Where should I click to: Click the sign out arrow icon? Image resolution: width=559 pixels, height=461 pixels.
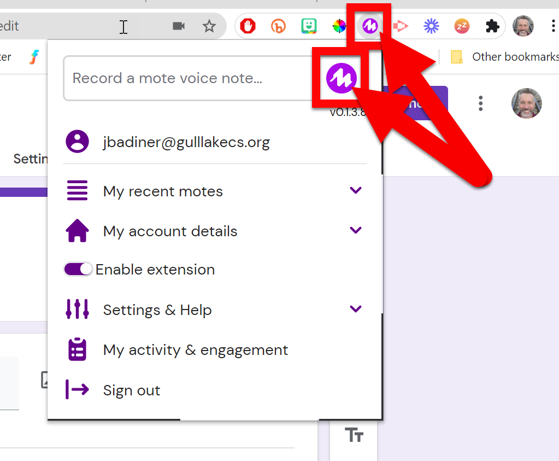[78, 389]
